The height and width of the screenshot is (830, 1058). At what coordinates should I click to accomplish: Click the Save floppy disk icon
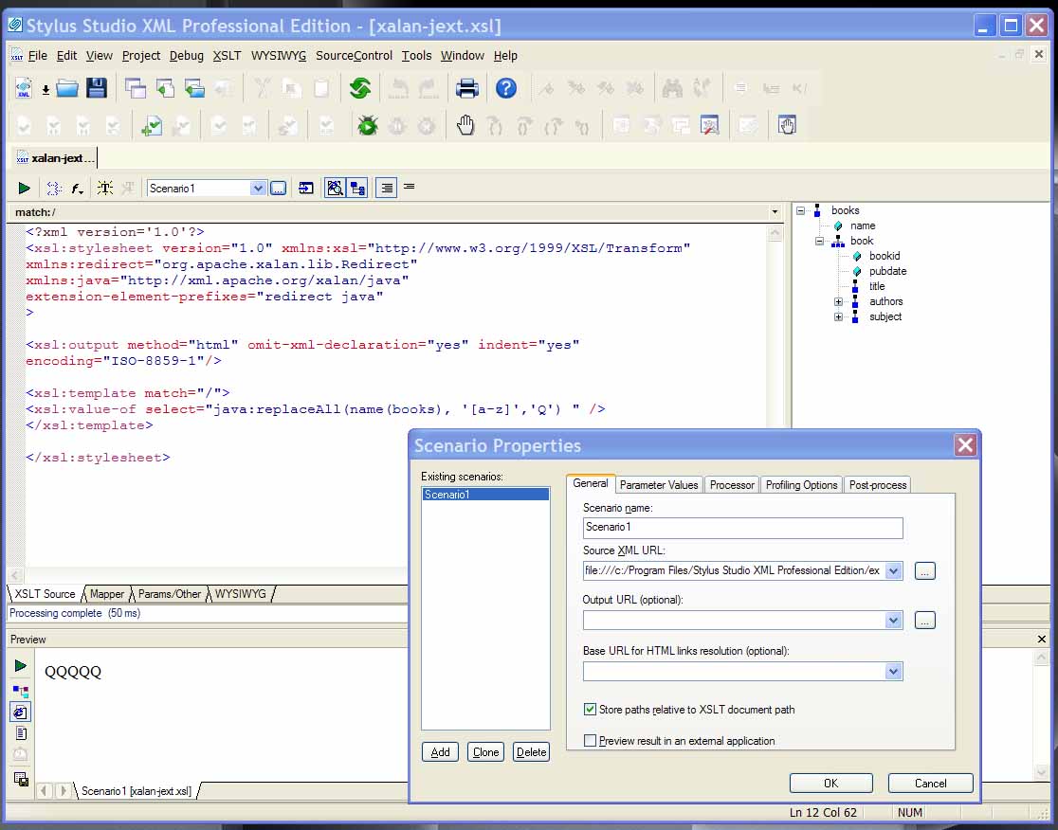click(97, 89)
